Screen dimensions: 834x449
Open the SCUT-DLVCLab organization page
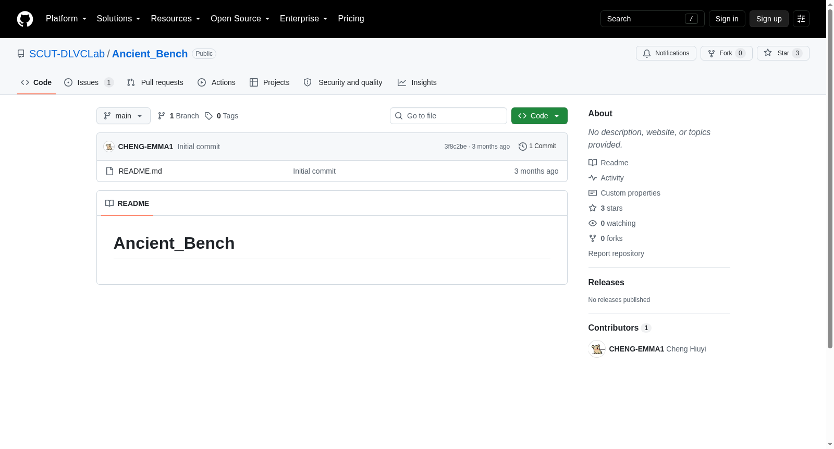[67, 54]
